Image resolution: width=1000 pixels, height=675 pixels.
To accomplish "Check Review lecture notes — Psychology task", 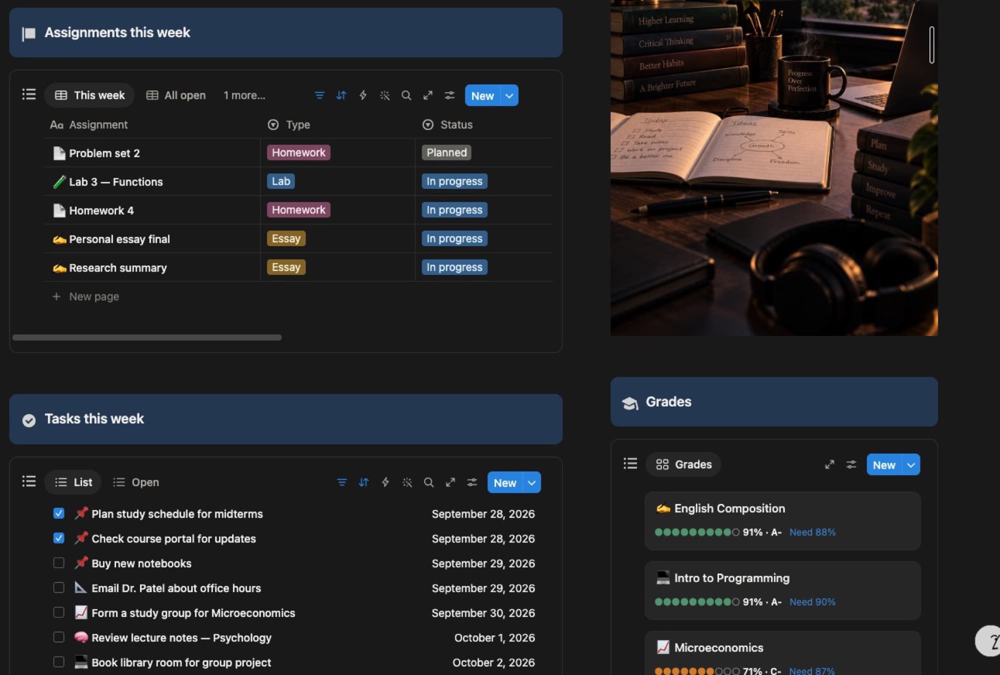I will point(58,637).
